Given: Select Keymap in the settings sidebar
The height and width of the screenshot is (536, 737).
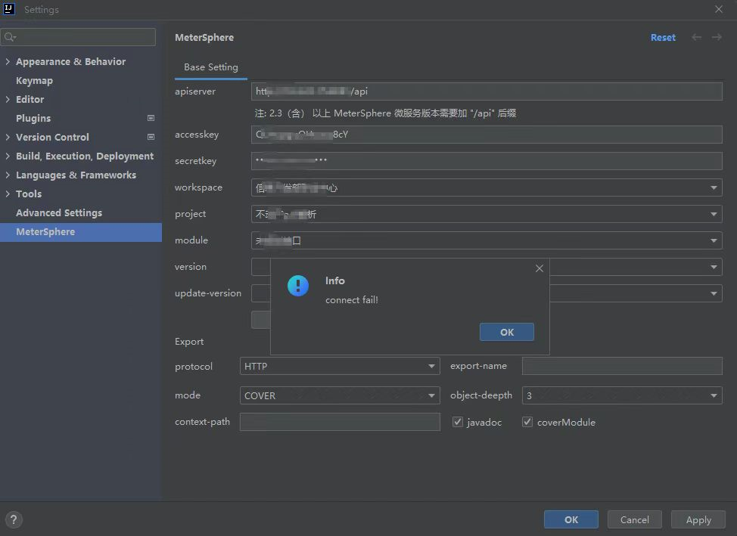Looking at the screenshot, I should click(34, 80).
